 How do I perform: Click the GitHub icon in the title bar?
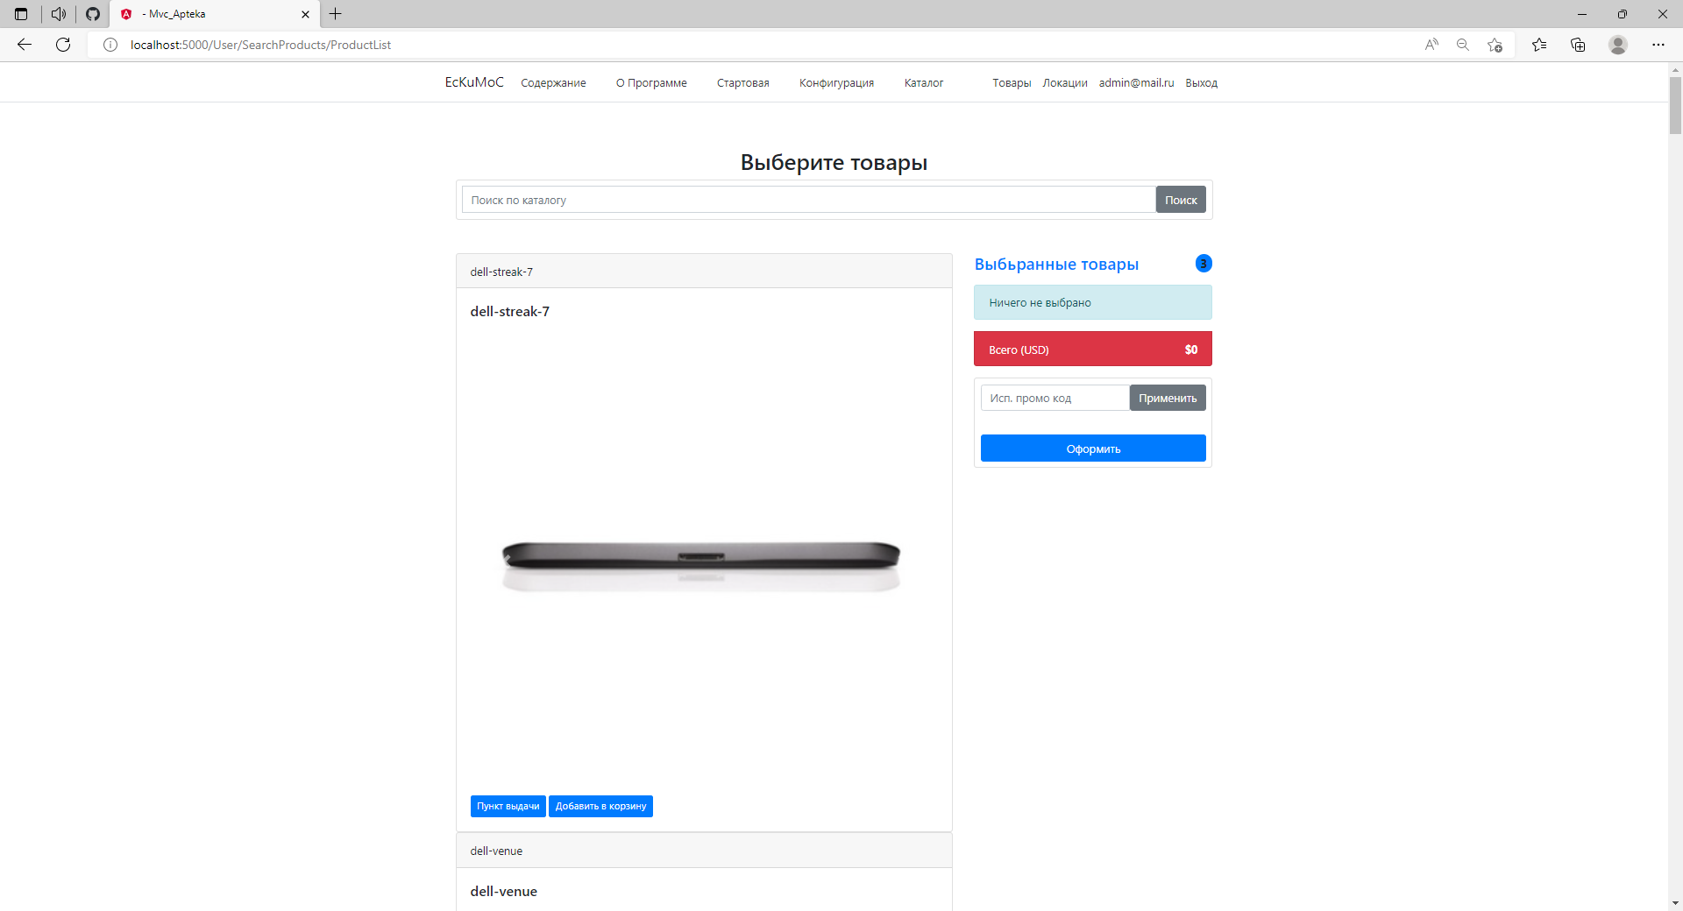click(92, 14)
